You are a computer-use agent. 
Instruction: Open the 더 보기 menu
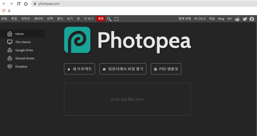pos(89,19)
